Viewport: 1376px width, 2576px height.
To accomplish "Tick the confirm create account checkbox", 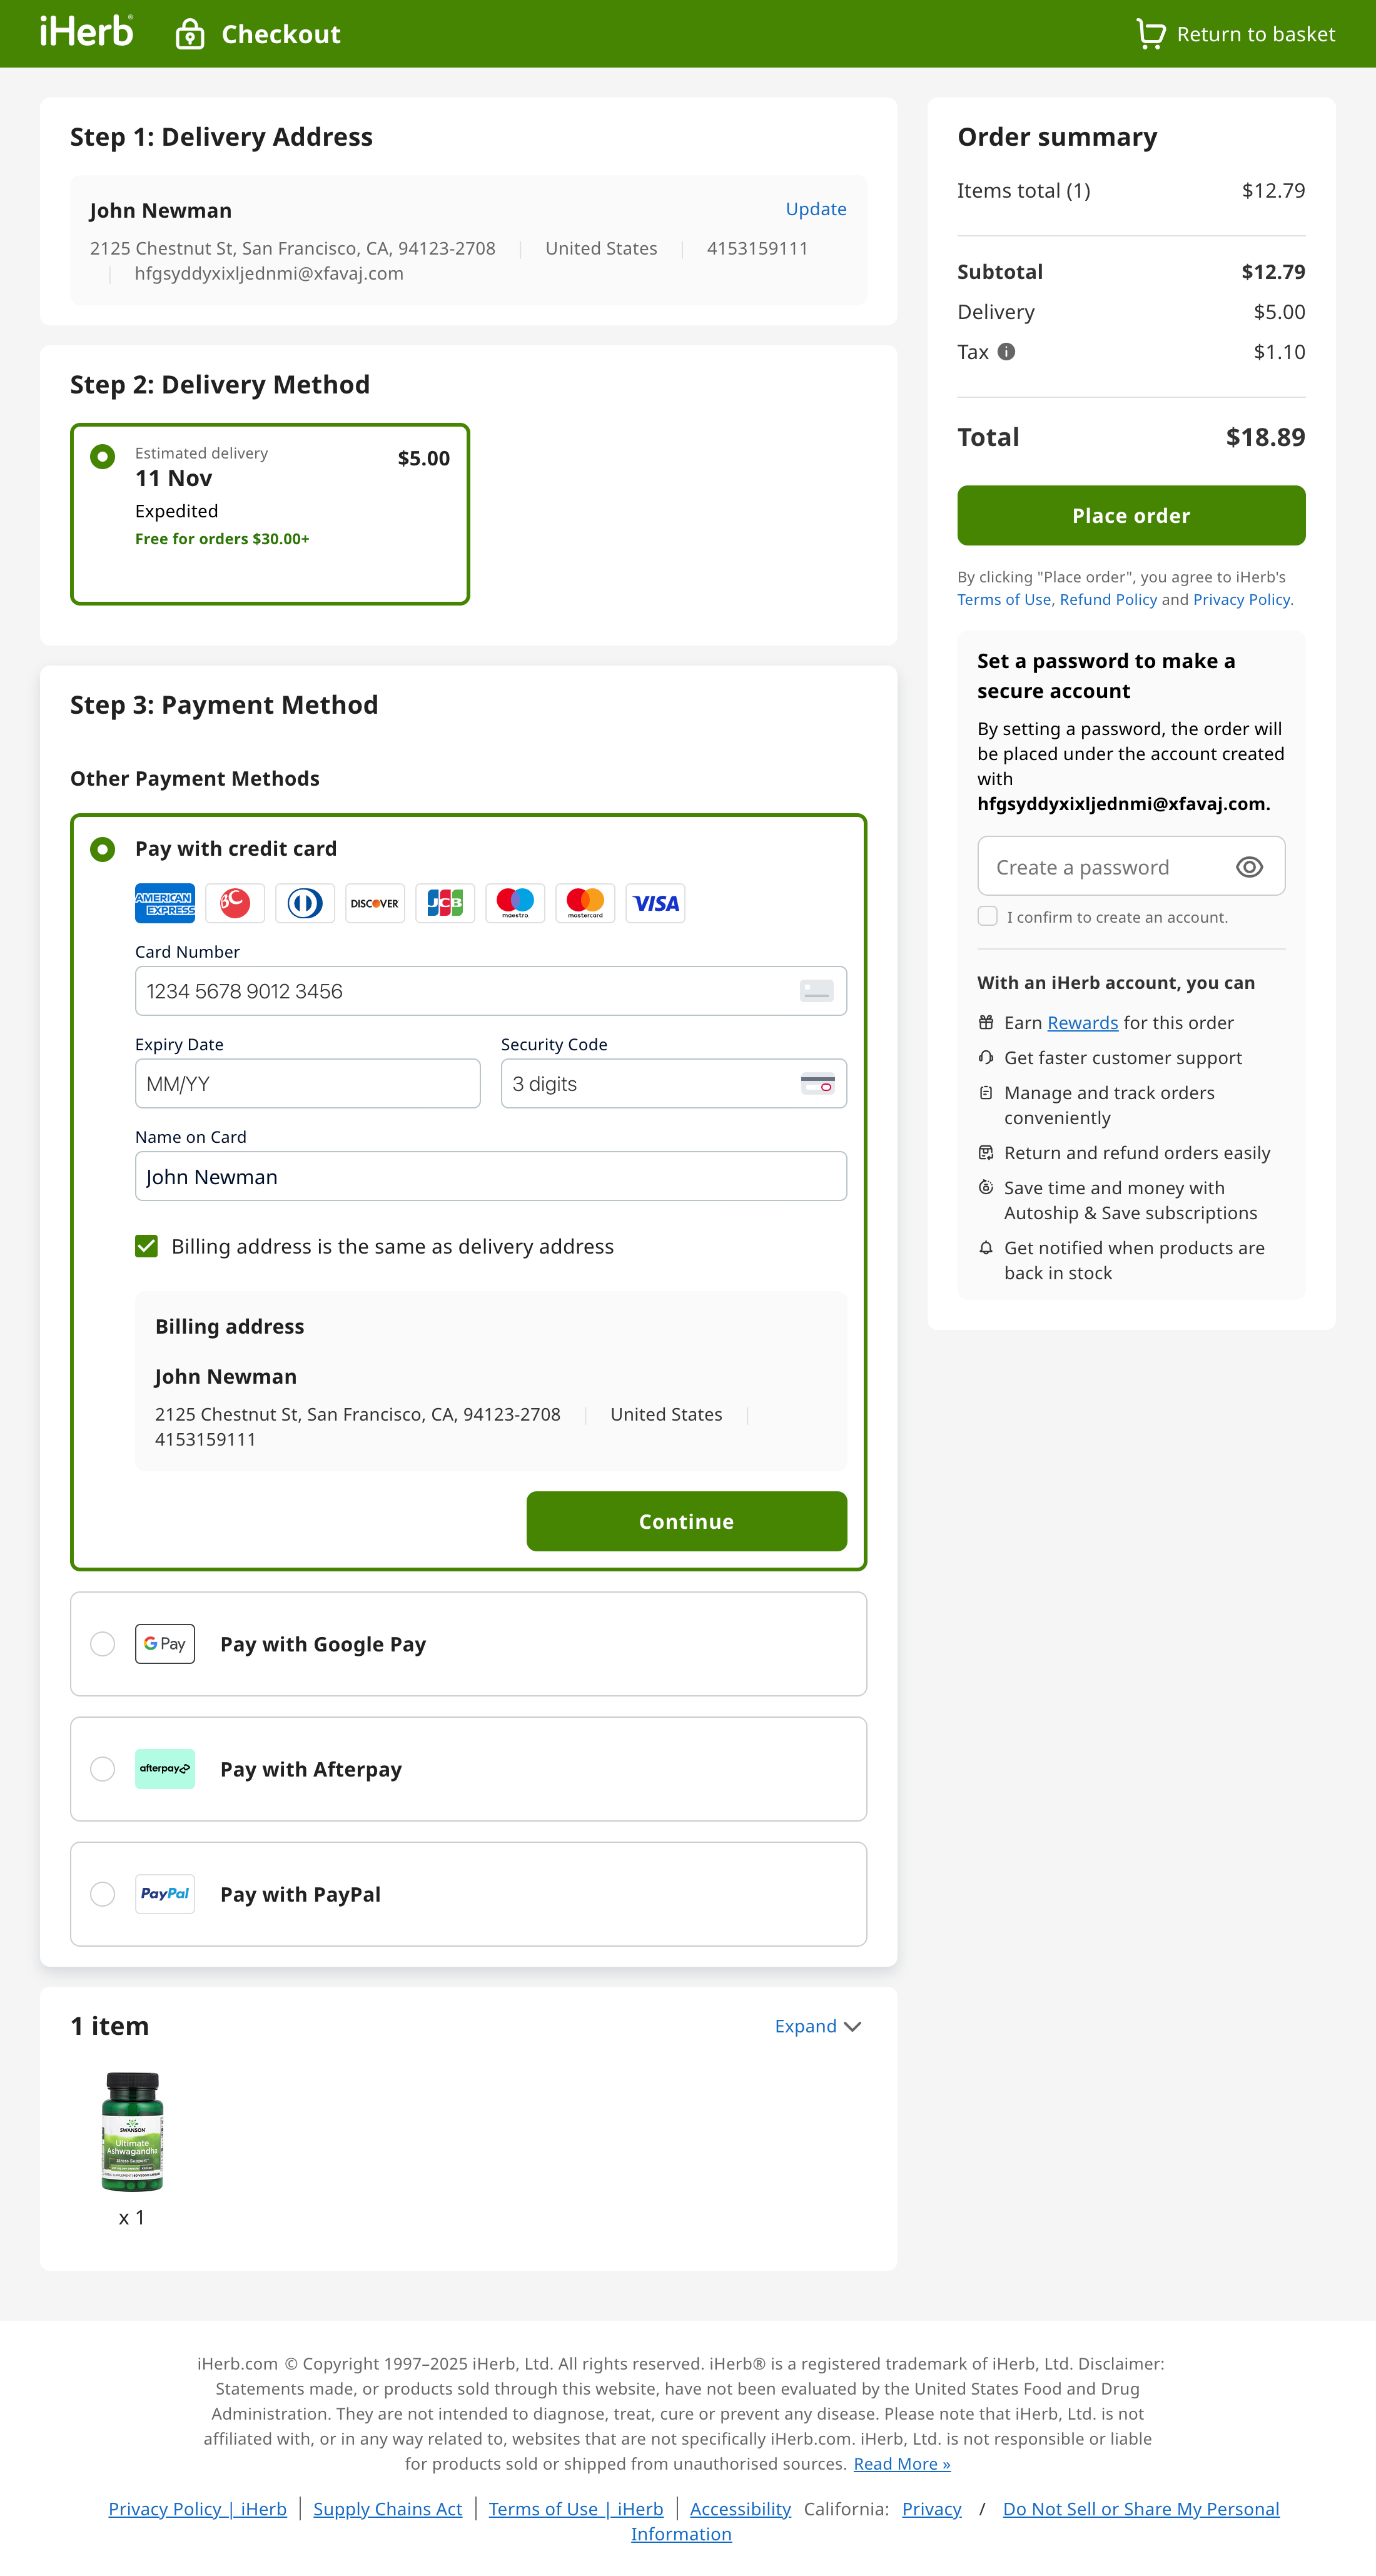I will click(988, 916).
